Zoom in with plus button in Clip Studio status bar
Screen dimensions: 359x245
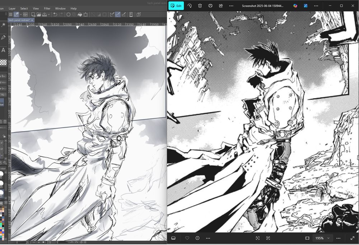[39, 242]
